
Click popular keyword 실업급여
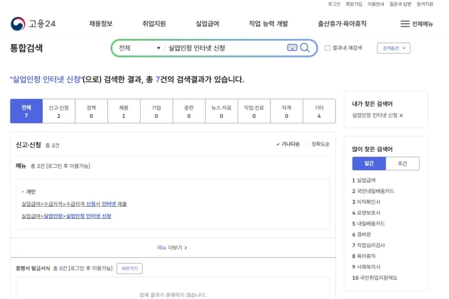pos(363,180)
